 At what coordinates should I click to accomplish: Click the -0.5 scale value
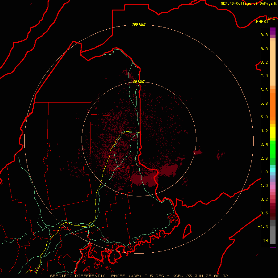click(x=263, y=213)
